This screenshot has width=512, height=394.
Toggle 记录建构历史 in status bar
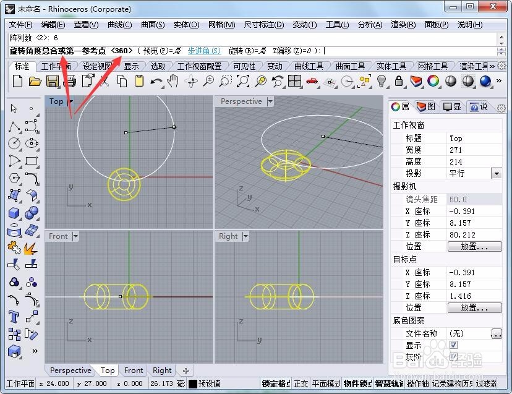(x=452, y=383)
